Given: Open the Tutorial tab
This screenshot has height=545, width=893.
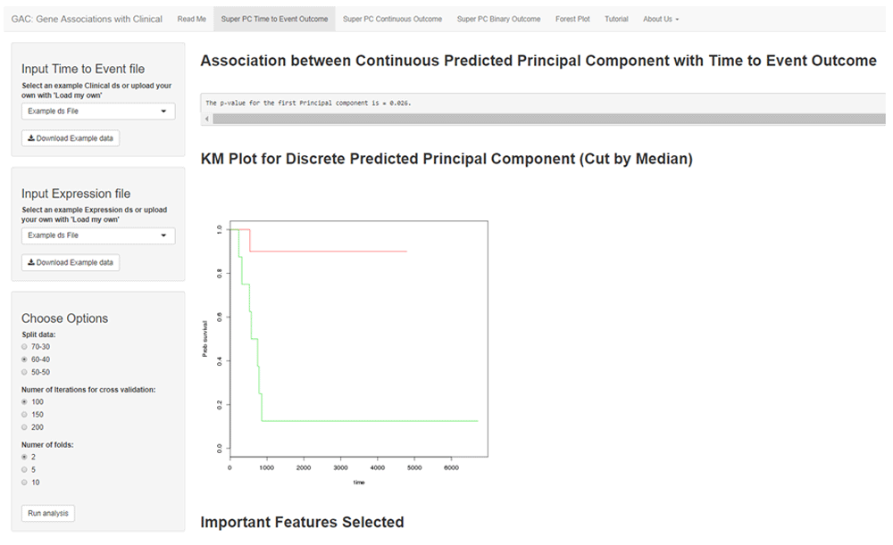Looking at the screenshot, I should (616, 19).
